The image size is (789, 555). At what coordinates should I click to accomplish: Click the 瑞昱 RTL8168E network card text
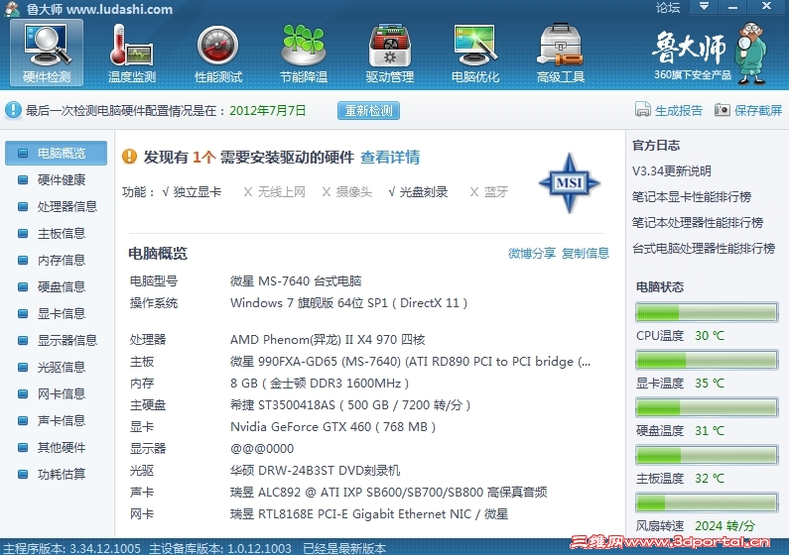[x=369, y=513]
